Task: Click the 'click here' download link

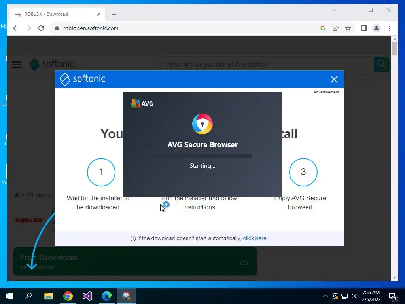Action: pyautogui.click(x=255, y=238)
